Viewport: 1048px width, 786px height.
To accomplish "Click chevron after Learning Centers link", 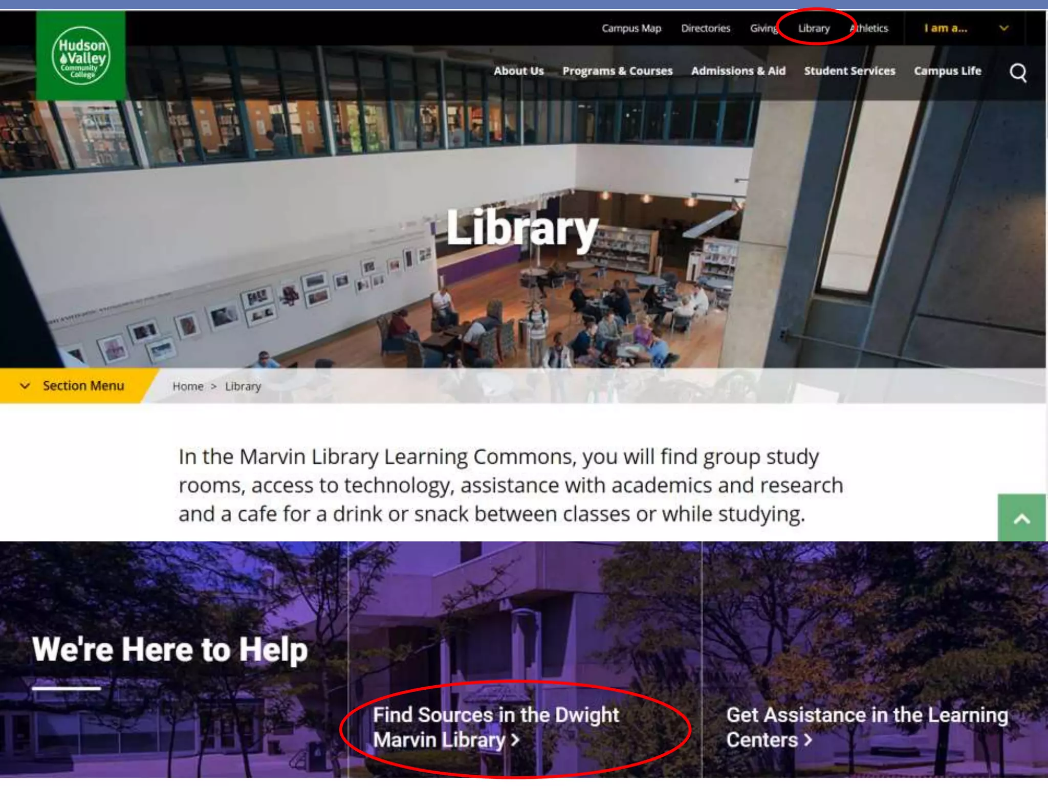I will 808,740.
